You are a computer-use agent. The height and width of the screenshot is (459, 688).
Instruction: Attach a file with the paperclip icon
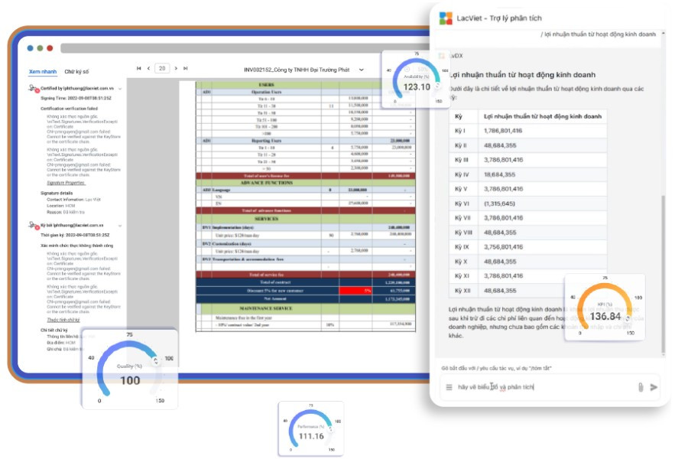pyautogui.click(x=640, y=387)
